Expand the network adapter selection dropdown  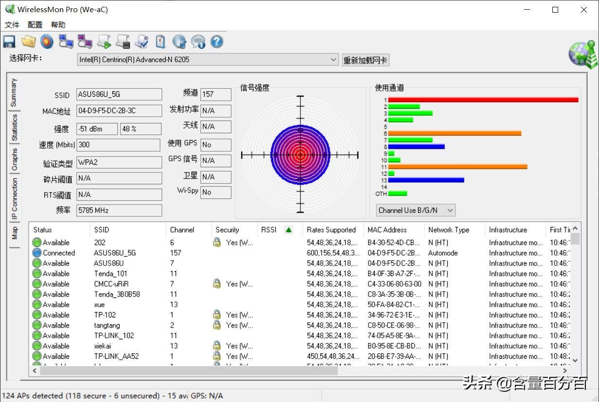[334, 60]
